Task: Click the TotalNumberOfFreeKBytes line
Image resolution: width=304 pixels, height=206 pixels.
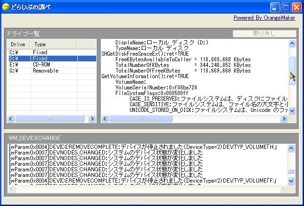Action: click(183, 71)
